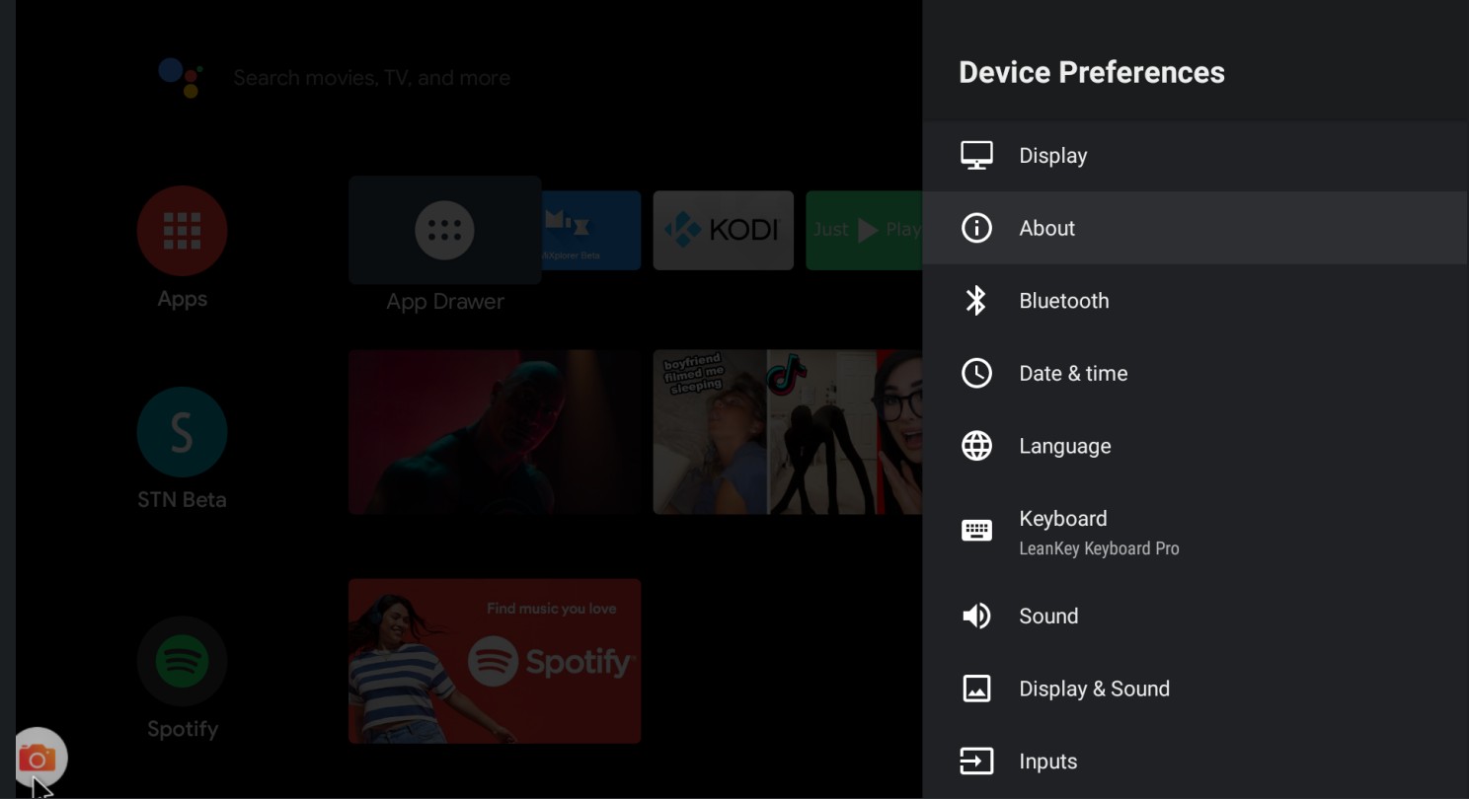Open the Keyboard icon in preferences
This screenshot has width=1469, height=799.
coord(976,531)
